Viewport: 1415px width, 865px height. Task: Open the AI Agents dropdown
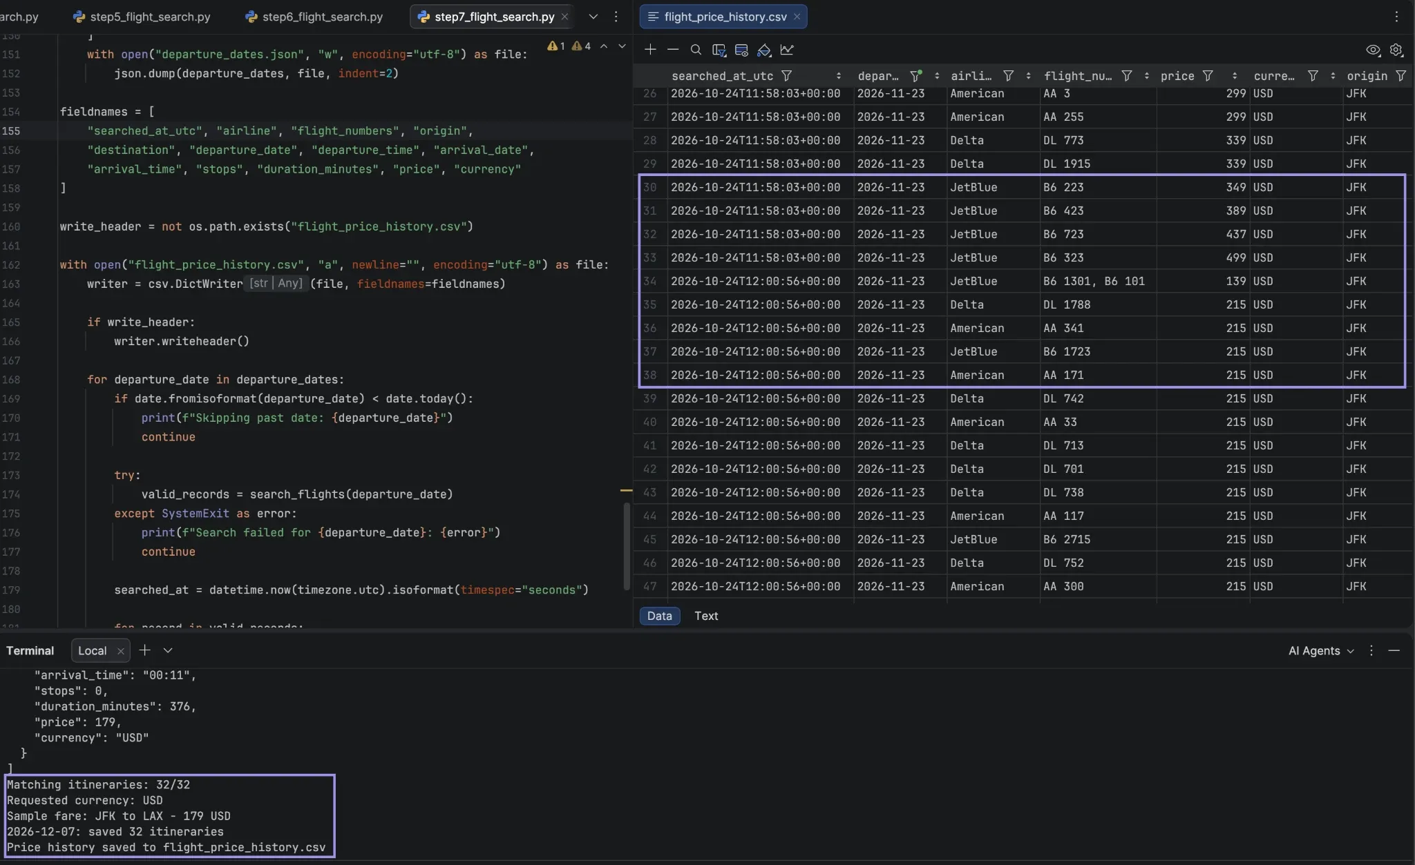click(1320, 651)
